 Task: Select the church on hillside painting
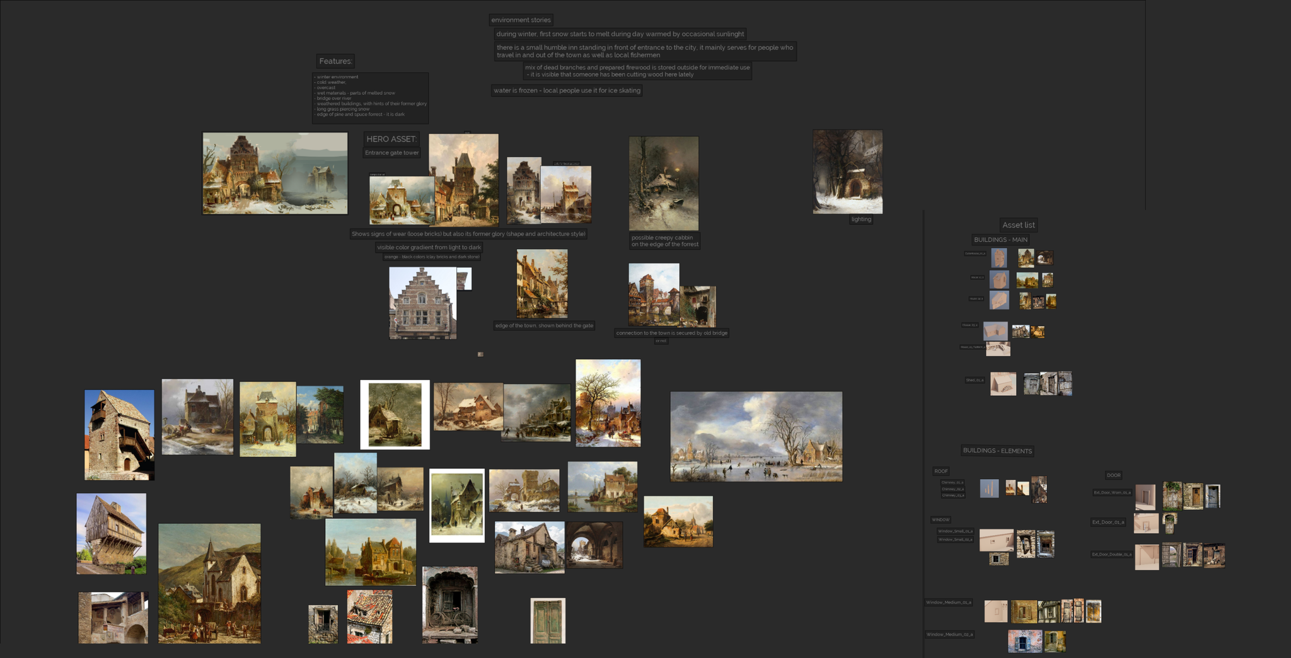(209, 583)
